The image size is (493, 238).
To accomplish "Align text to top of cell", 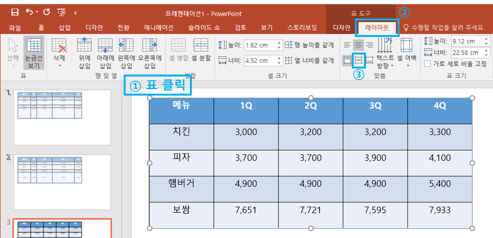I will pos(347,60).
